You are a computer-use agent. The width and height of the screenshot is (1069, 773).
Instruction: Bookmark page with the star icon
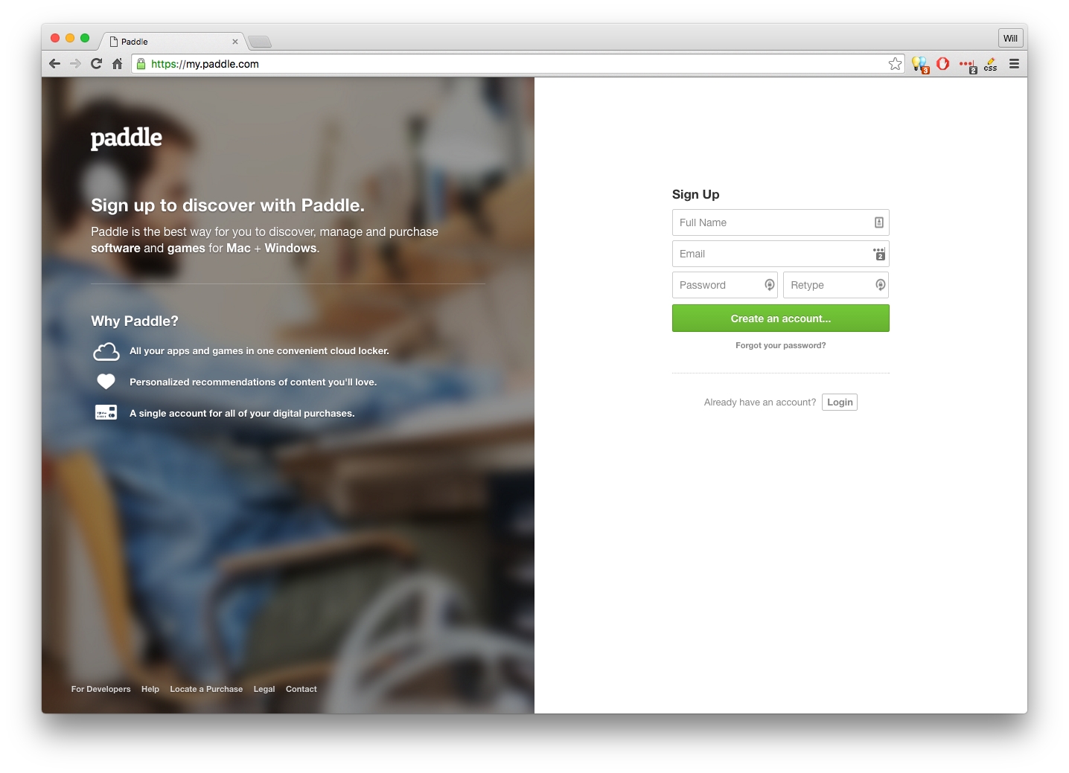pos(895,64)
